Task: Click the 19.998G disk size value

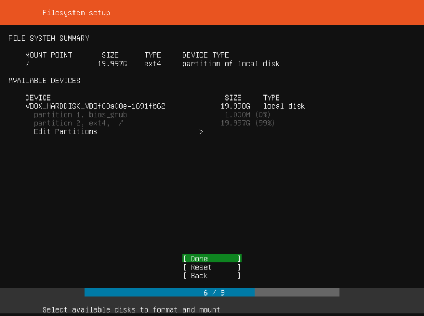Action: 235,106
